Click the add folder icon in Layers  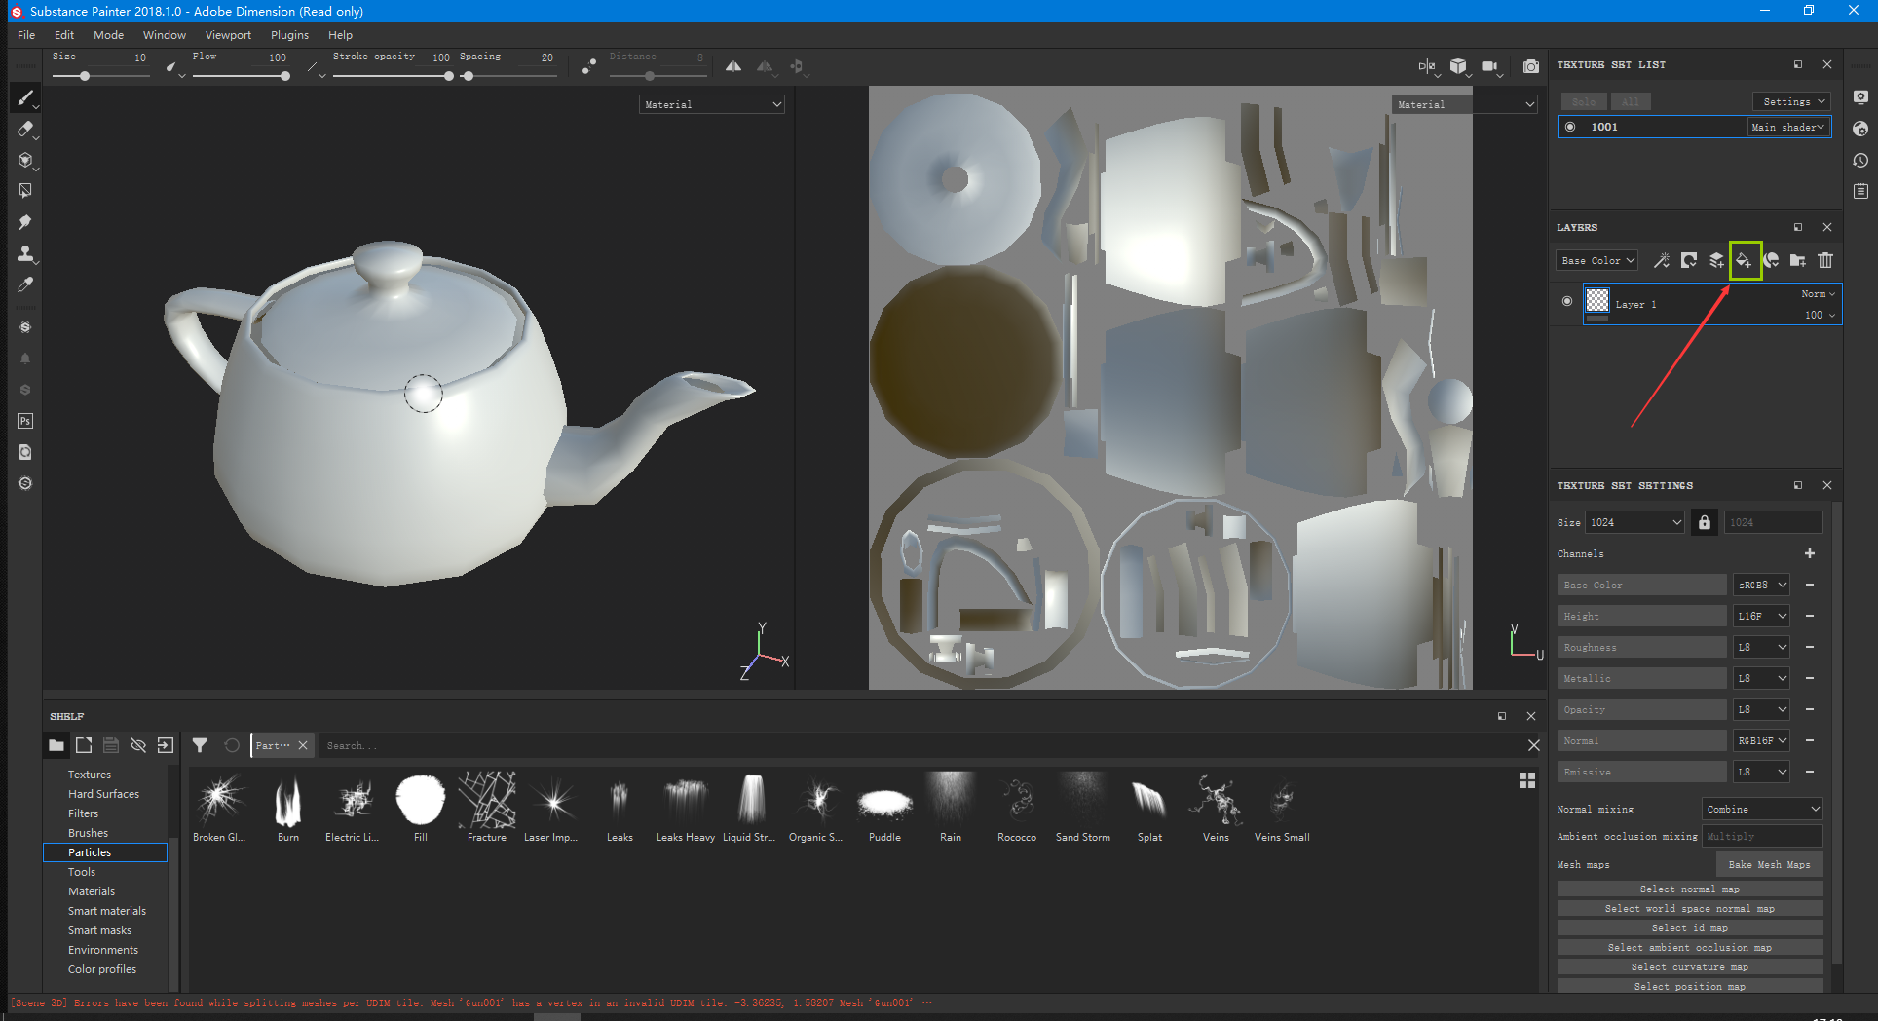point(1798,260)
